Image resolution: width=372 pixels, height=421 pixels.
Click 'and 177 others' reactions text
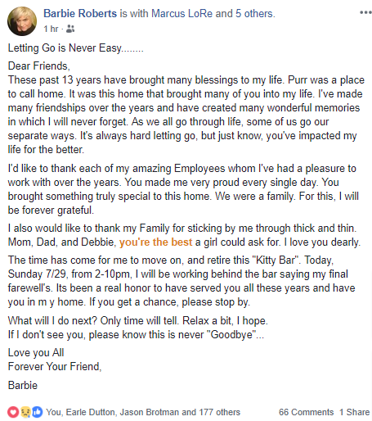point(211,412)
